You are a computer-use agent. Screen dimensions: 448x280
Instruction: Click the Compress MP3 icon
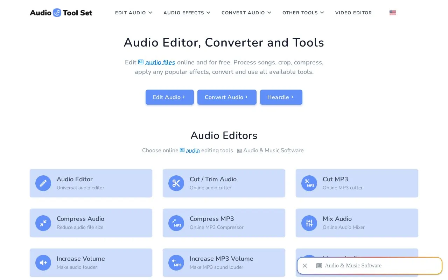coord(176,223)
